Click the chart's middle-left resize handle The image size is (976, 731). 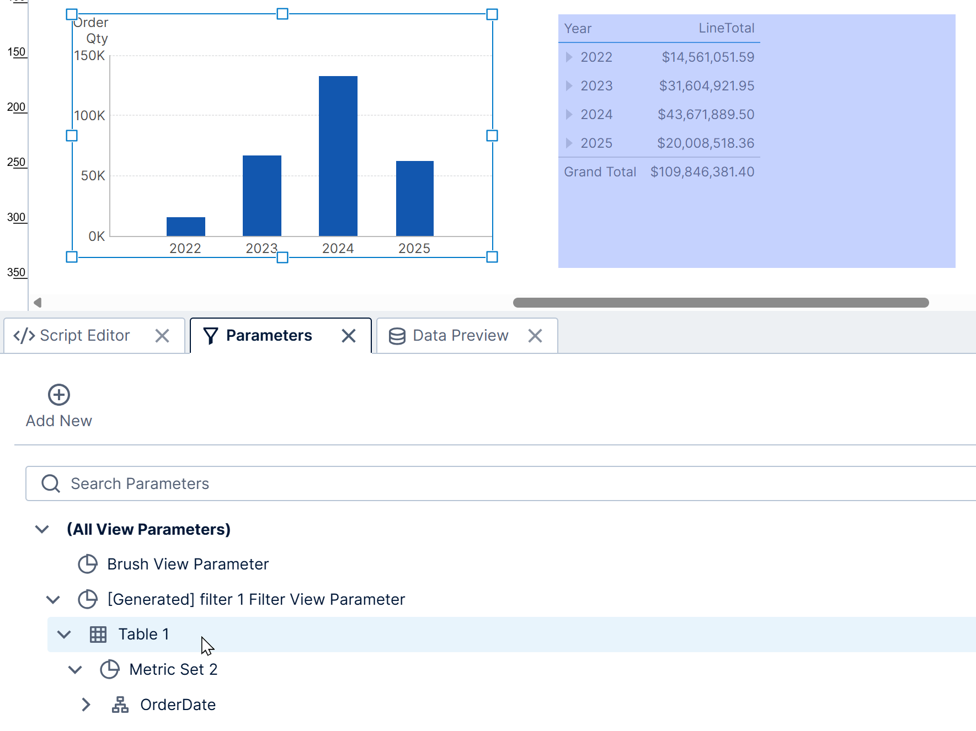[72, 136]
